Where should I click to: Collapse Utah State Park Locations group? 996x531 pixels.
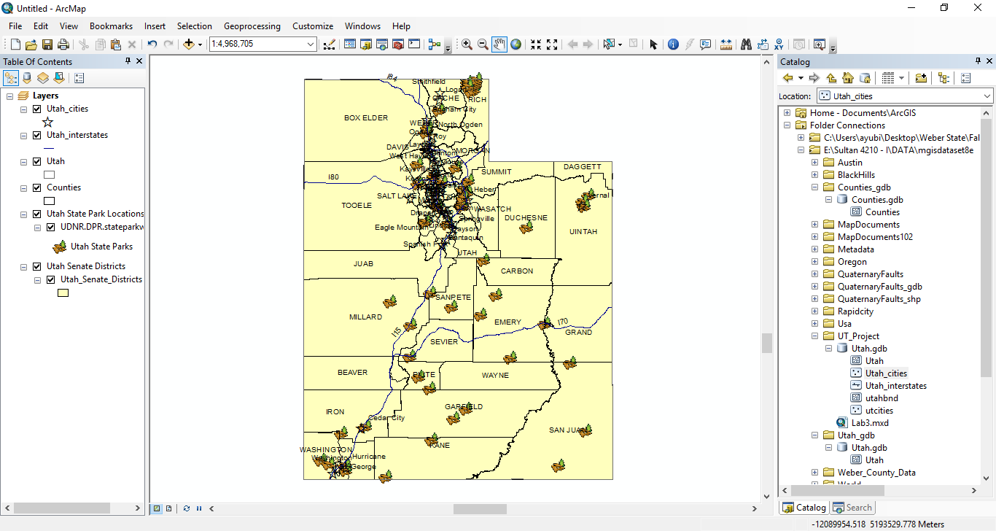coord(24,214)
